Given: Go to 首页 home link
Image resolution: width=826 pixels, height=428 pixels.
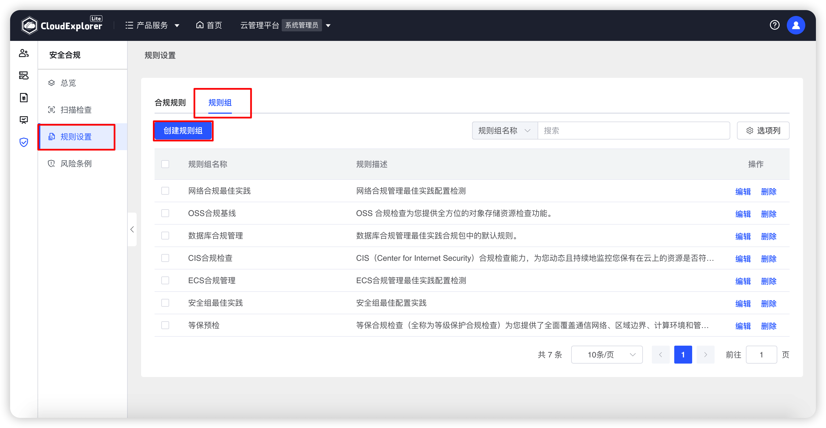Looking at the screenshot, I should (209, 25).
